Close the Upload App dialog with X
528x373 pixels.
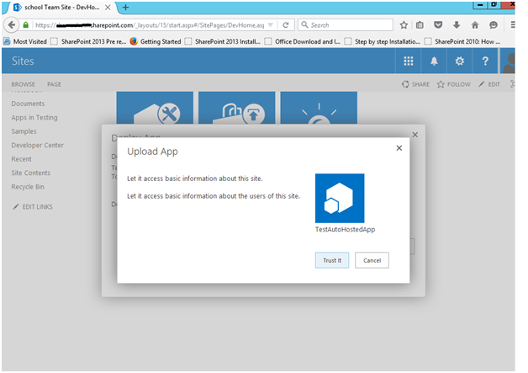tap(399, 148)
